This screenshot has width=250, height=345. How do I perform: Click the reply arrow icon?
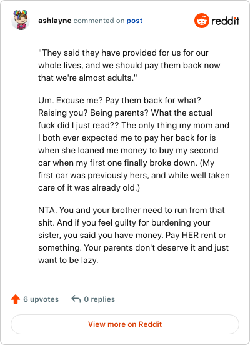coord(76,299)
